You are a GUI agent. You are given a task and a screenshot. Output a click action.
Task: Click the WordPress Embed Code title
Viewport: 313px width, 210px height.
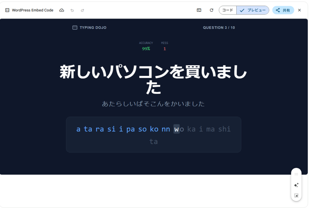point(32,10)
